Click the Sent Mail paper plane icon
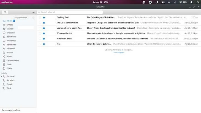 click(x=4, y=49)
